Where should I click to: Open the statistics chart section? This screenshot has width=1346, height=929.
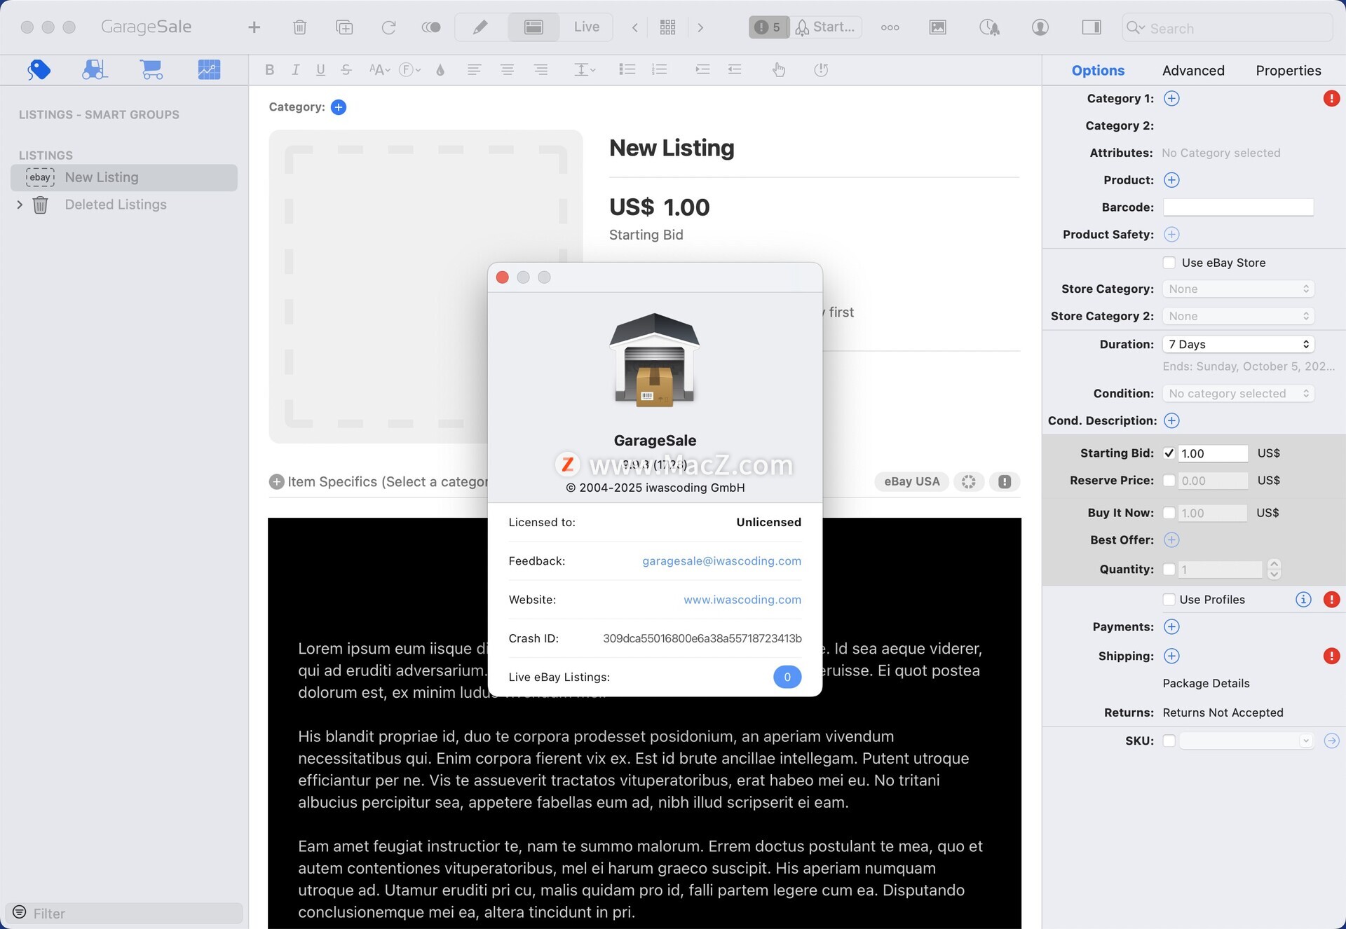tap(208, 69)
